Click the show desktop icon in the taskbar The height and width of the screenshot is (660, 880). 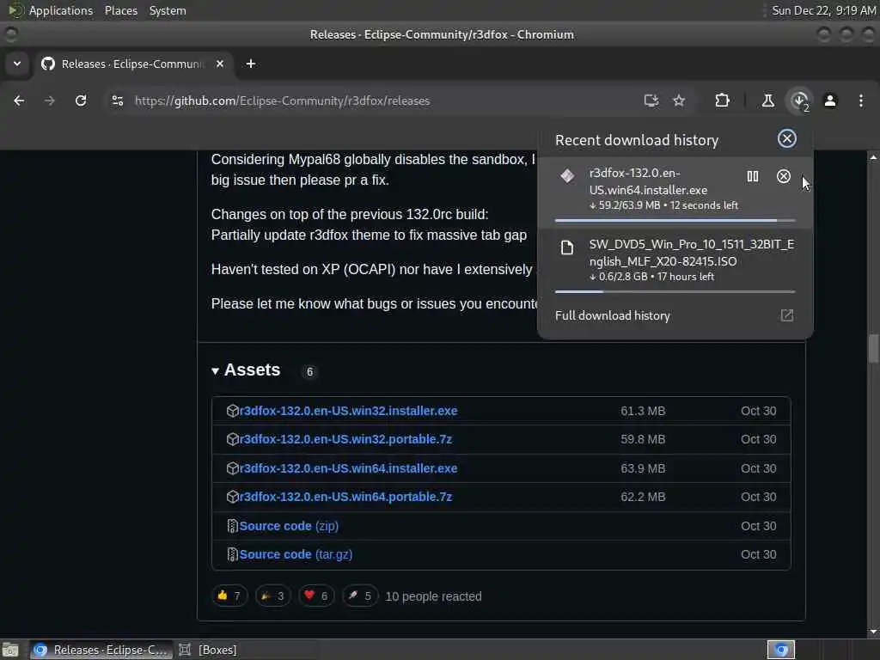pos(10,650)
